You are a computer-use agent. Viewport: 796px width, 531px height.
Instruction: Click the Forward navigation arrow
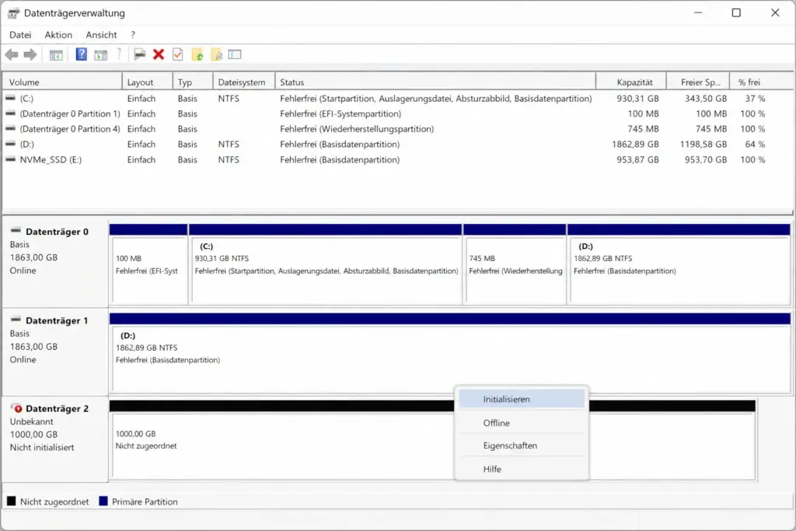click(30, 54)
